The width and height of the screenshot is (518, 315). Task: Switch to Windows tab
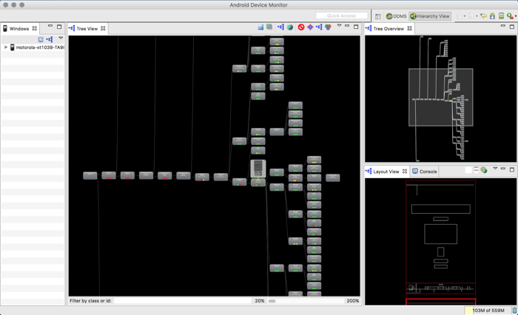point(18,29)
